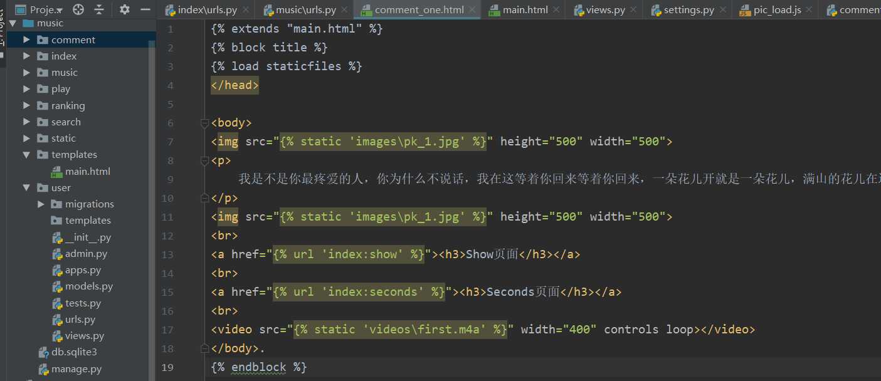Image resolution: width=881 pixels, height=381 pixels.
Task: Click the 'block title' template tag
Action: 269,48
